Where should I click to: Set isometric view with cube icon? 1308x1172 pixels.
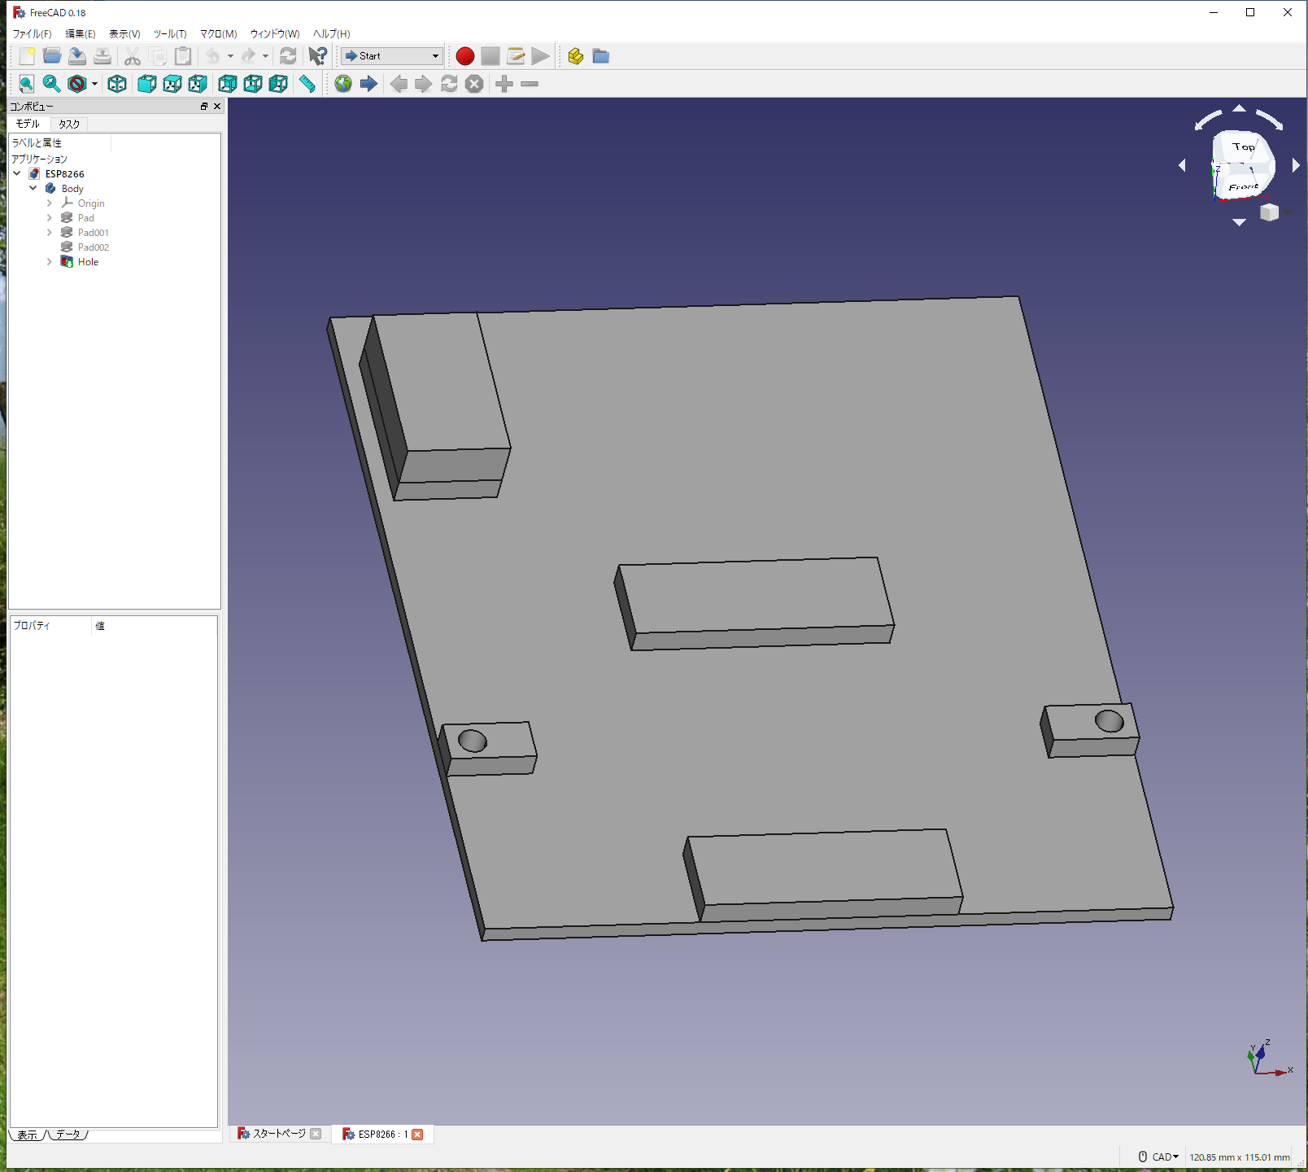(x=117, y=84)
